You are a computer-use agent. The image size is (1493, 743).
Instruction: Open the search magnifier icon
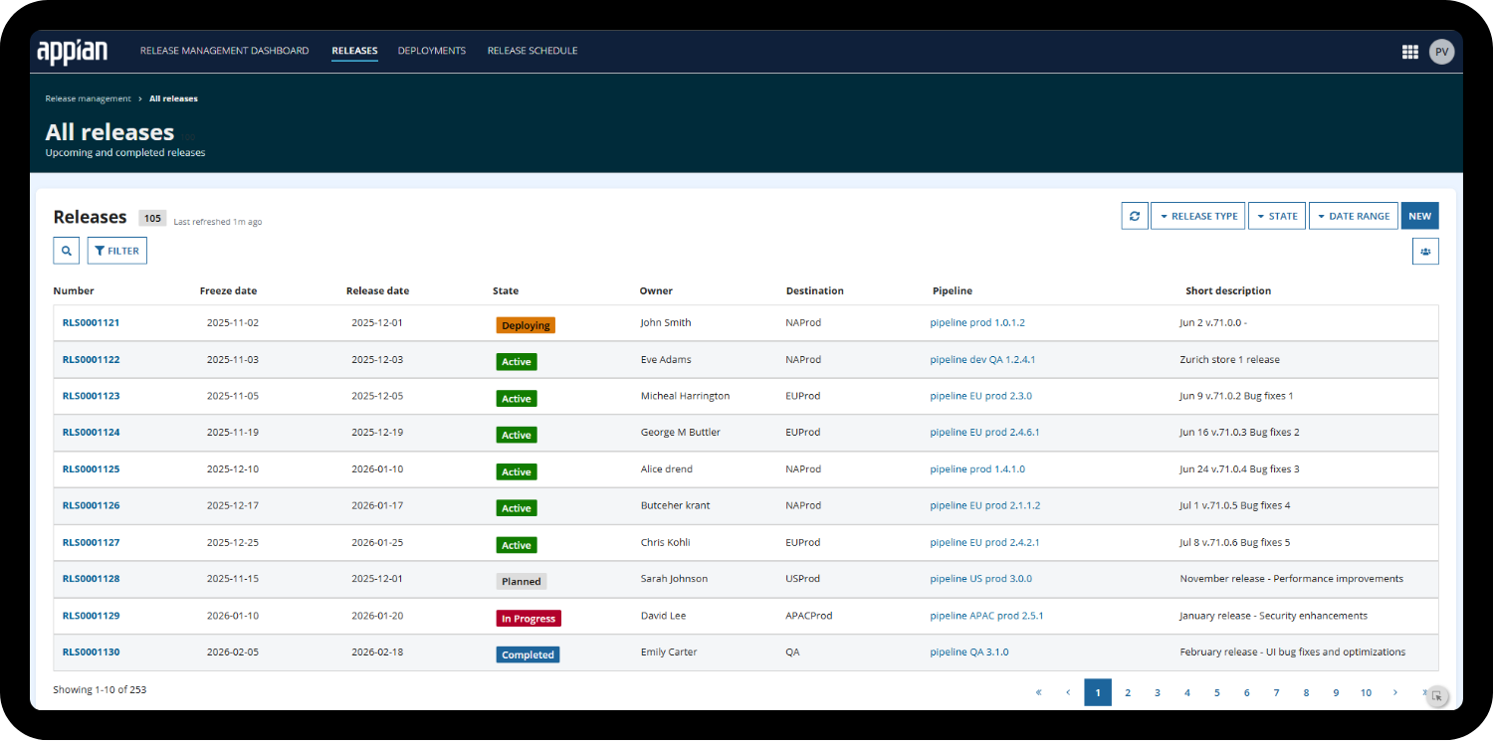click(x=67, y=251)
